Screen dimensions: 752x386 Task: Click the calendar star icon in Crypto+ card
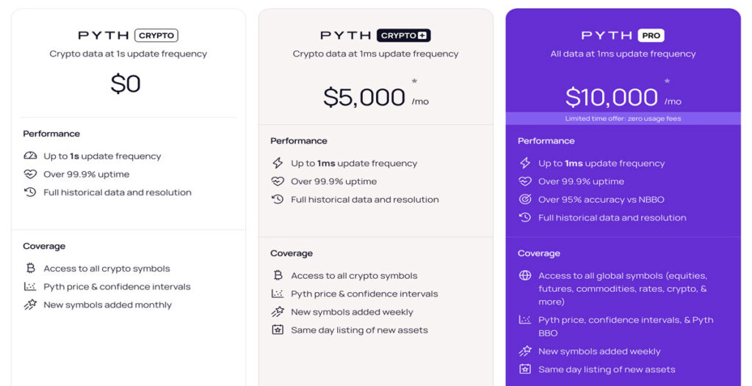point(278,330)
